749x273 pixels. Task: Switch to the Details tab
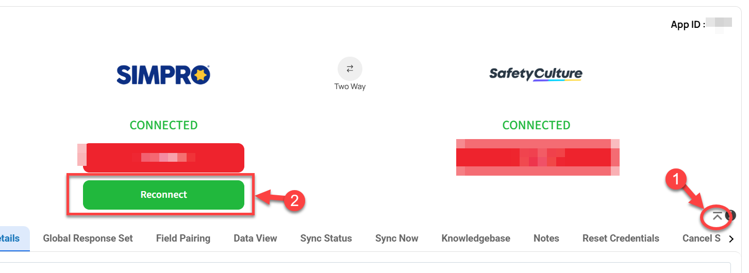(10, 238)
